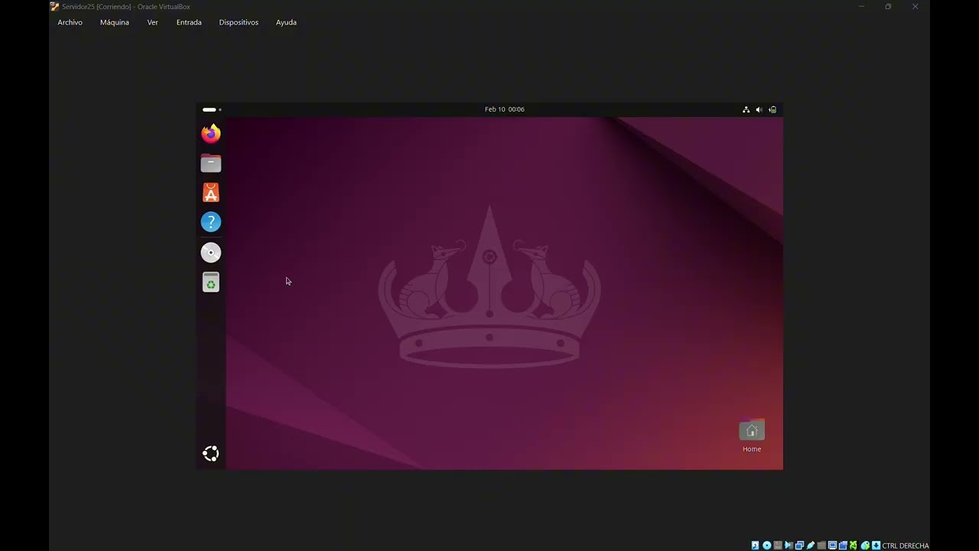Image resolution: width=979 pixels, height=551 pixels.
Task: Click the mouse integration indicator in VirtualBox status bar
Action: pos(865,546)
